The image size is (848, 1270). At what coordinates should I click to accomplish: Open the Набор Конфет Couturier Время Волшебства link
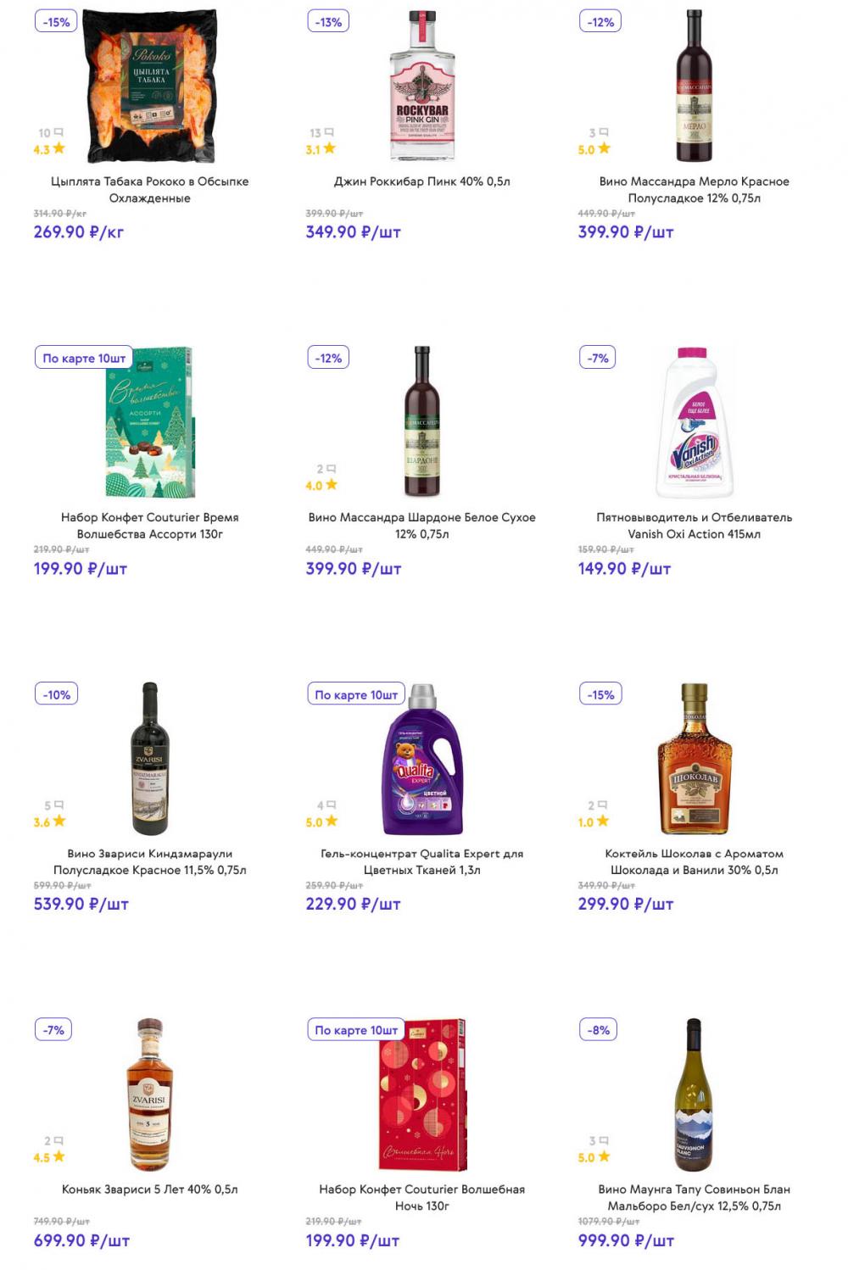click(x=149, y=526)
